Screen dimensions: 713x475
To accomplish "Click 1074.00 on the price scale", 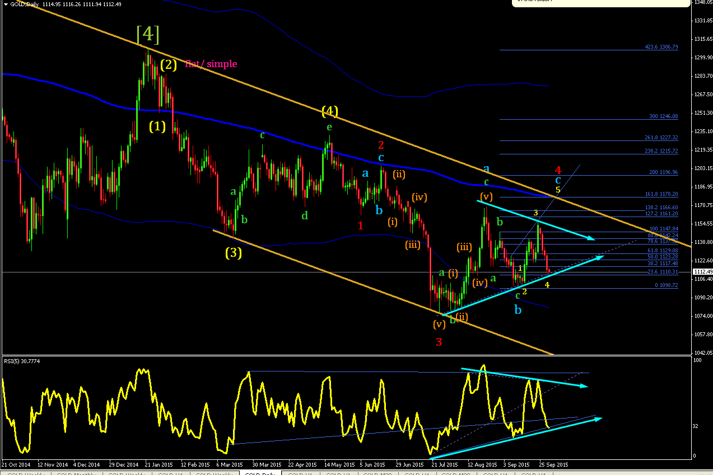I will pyautogui.click(x=702, y=316).
